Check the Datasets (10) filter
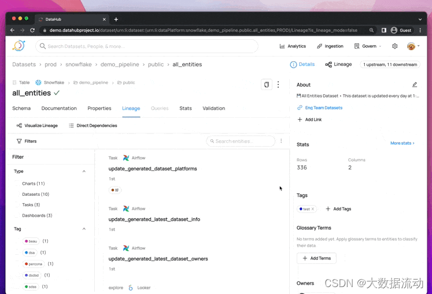The image size is (432, 294). (x=17, y=194)
